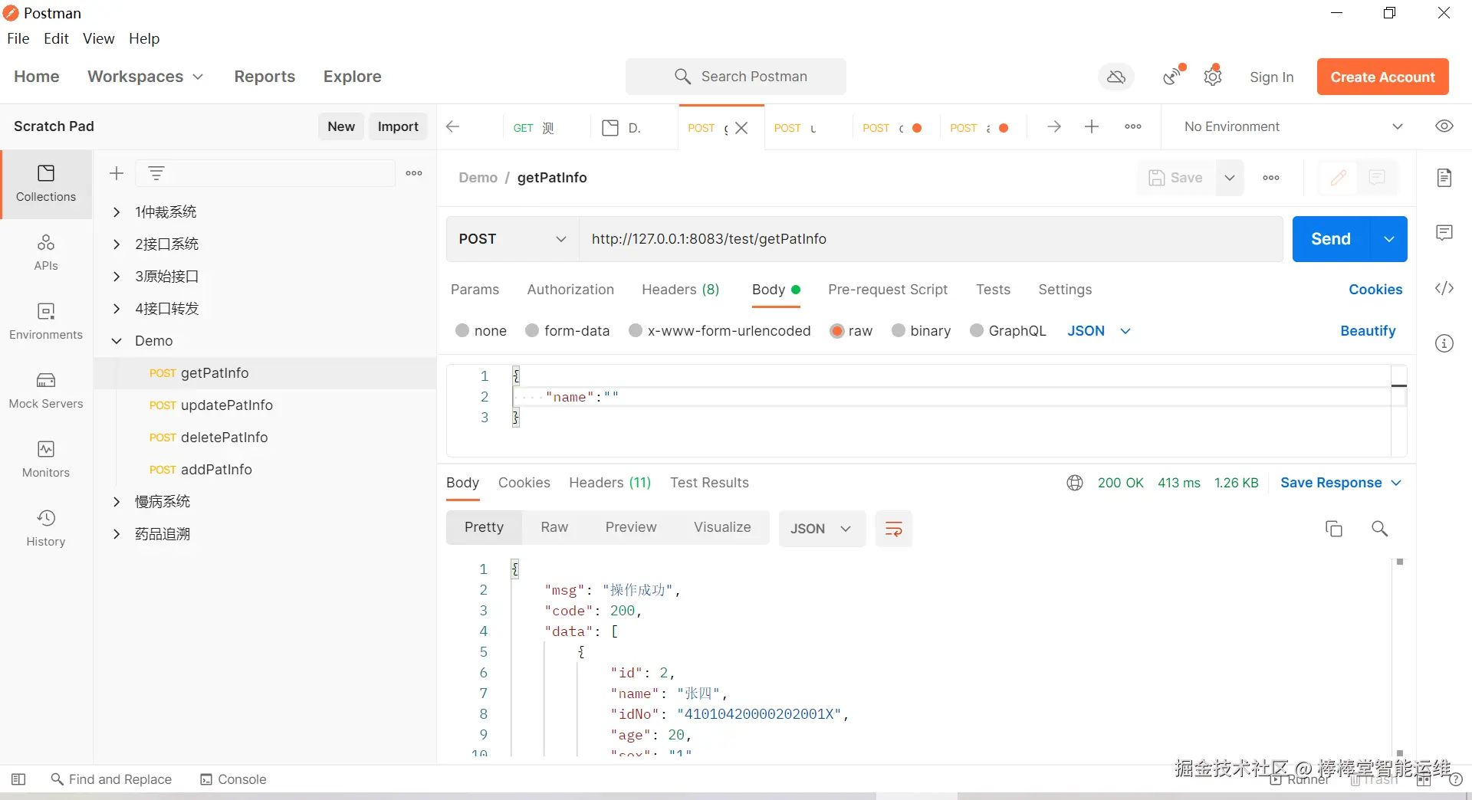Open the Raw response view tab
1472x800 pixels.
554,527
